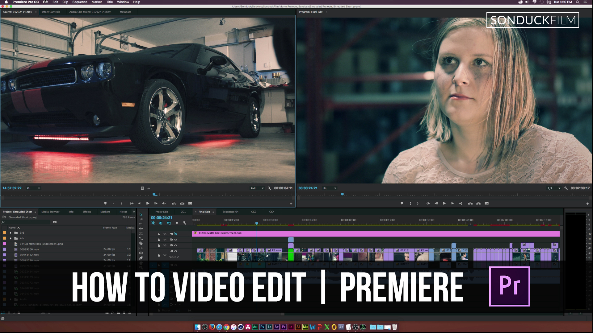Image resolution: width=593 pixels, height=333 pixels.
Task: Switch to Effect Controls tab
Action: click(x=51, y=12)
